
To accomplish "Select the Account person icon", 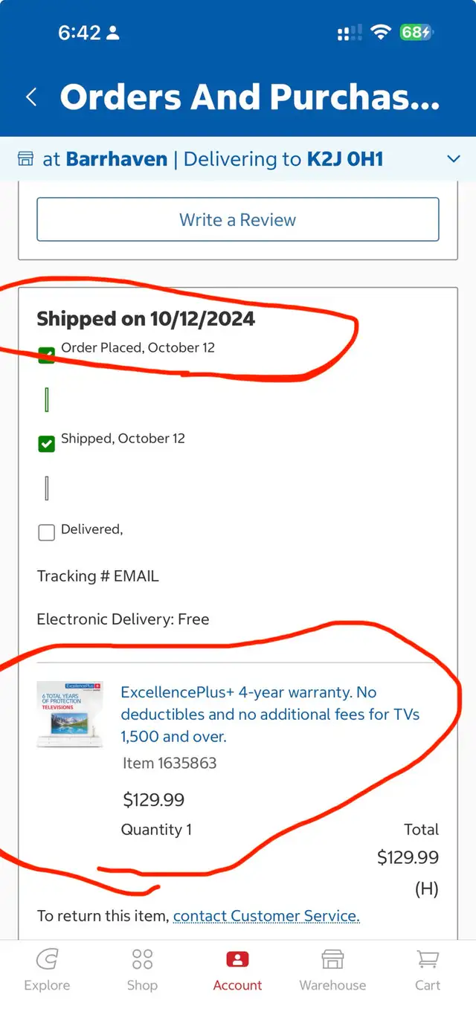I will click(x=237, y=959).
